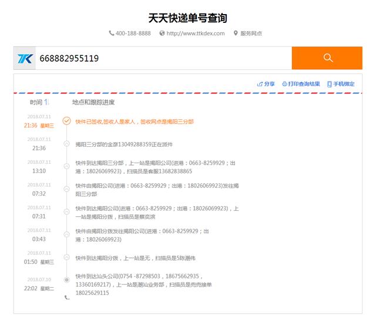Image resolution: width=376 pixels, height=319 pixels.
Task: Click the status icon for 01:50 entry
Action: (x=66, y=257)
